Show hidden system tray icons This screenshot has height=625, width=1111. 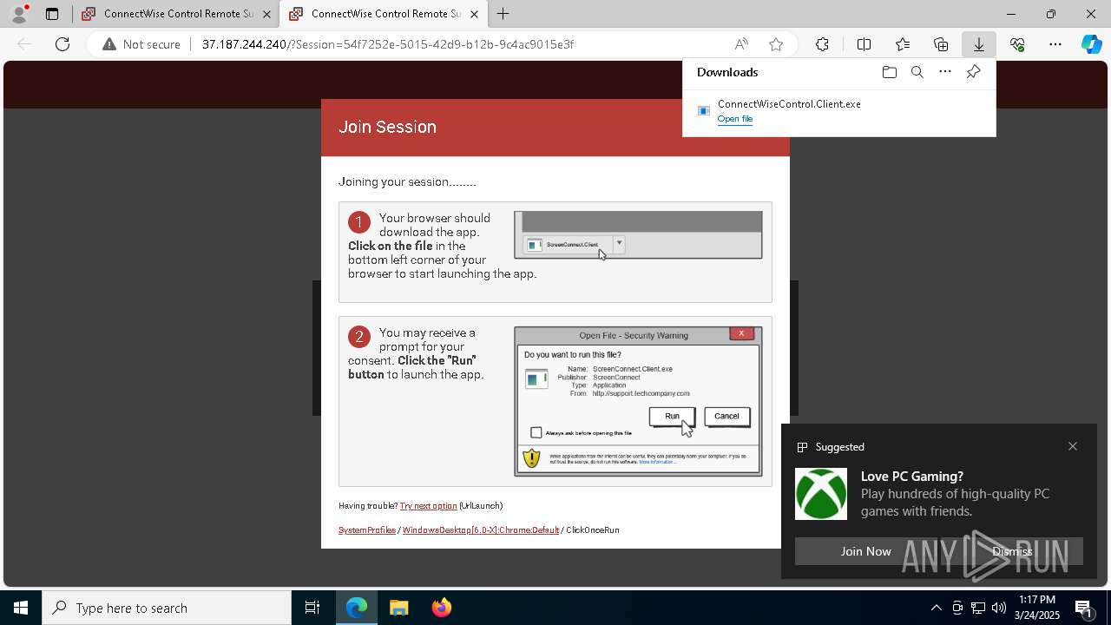[936, 608]
